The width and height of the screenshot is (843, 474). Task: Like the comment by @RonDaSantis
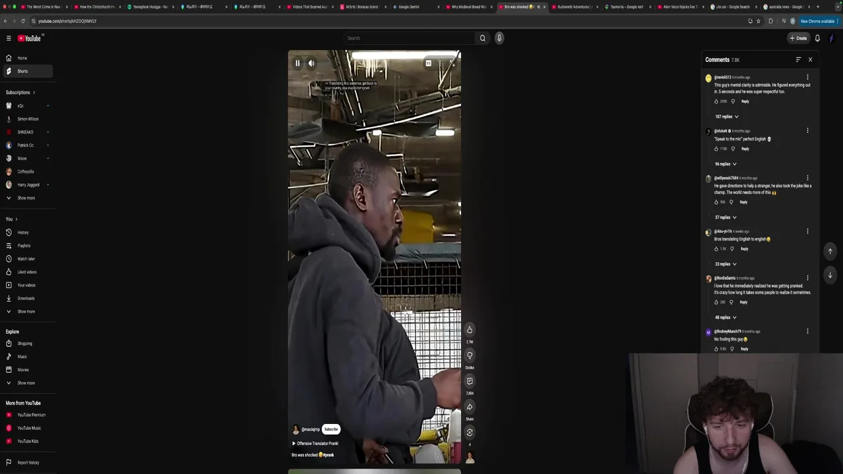point(717,302)
